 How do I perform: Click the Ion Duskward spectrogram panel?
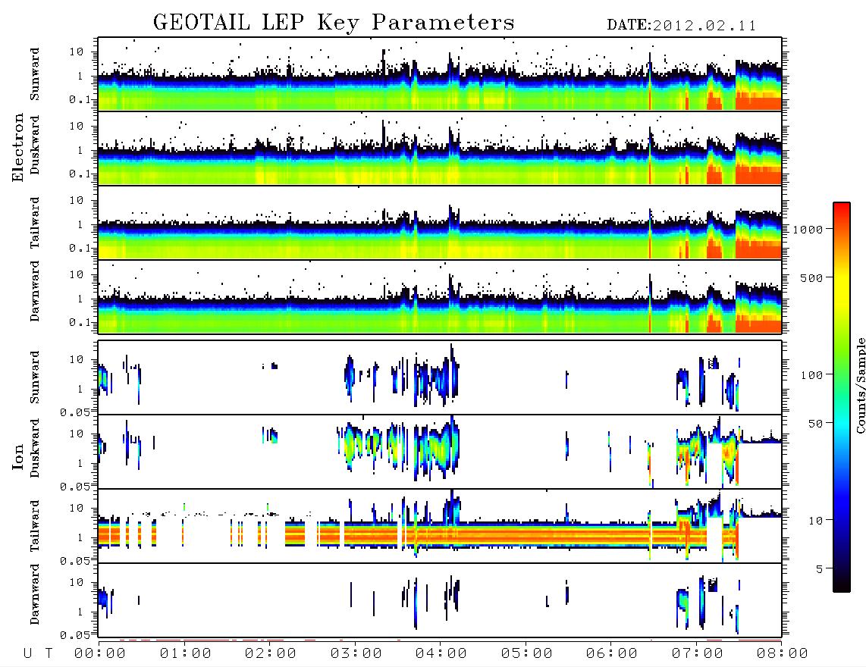(x=440, y=452)
